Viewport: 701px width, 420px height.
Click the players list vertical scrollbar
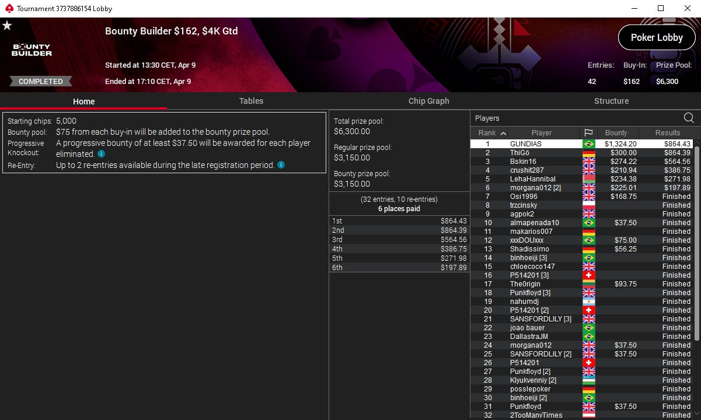tap(697, 242)
